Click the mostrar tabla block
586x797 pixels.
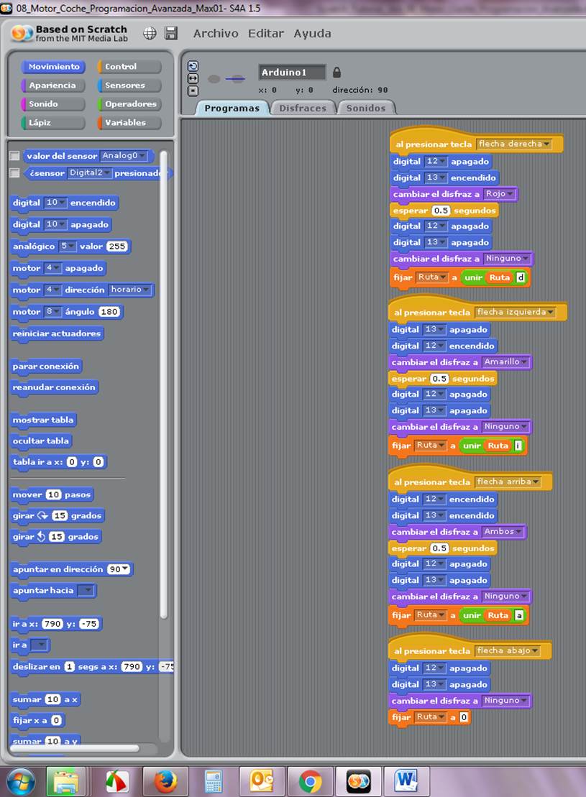43,420
